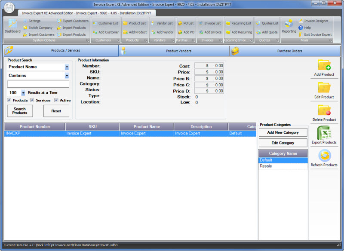Click the Export Products Excel icon
344x251 pixels.
324,133
